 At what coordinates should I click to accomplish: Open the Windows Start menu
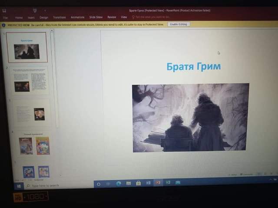click(x=19, y=186)
